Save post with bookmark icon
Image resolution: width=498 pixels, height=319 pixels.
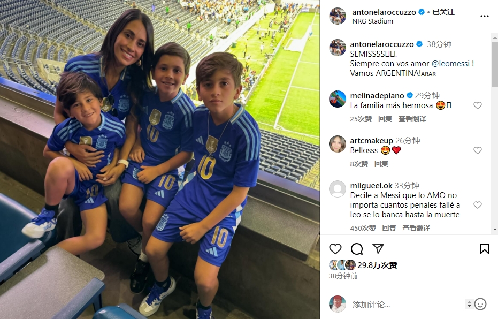click(x=484, y=249)
